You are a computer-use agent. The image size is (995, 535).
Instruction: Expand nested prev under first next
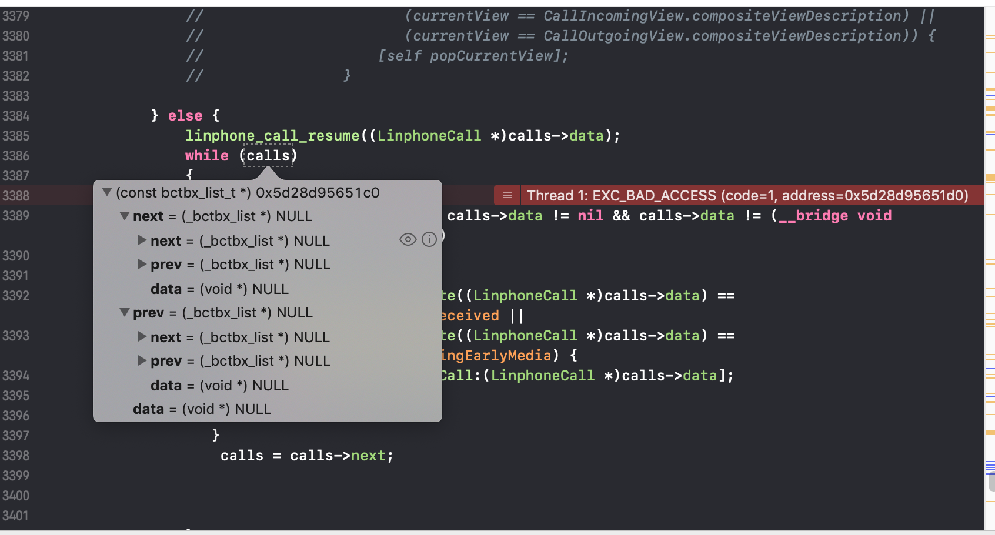point(142,265)
